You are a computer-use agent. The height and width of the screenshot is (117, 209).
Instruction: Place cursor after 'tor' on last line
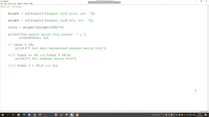coord(58,66)
